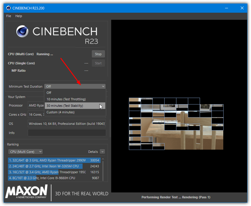Choose 10 minutes (Test Throttling) option
The width and height of the screenshot is (251, 206).
(x=75, y=99)
